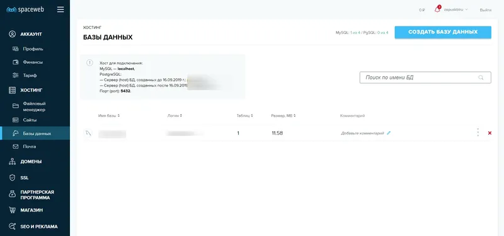Open the Сайты menu item
Screen dimensions: 504x236
[30, 120]
